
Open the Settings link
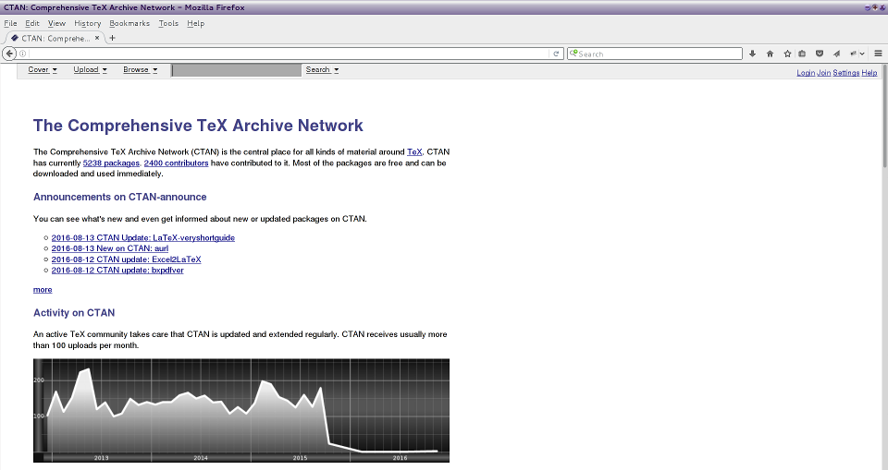point(846,73)
